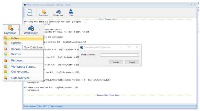Image resolution: width=200 pixels, height=111 pixels.
Task: Click the enlarged Workspace button beside the menu
Action: (31, 30)
